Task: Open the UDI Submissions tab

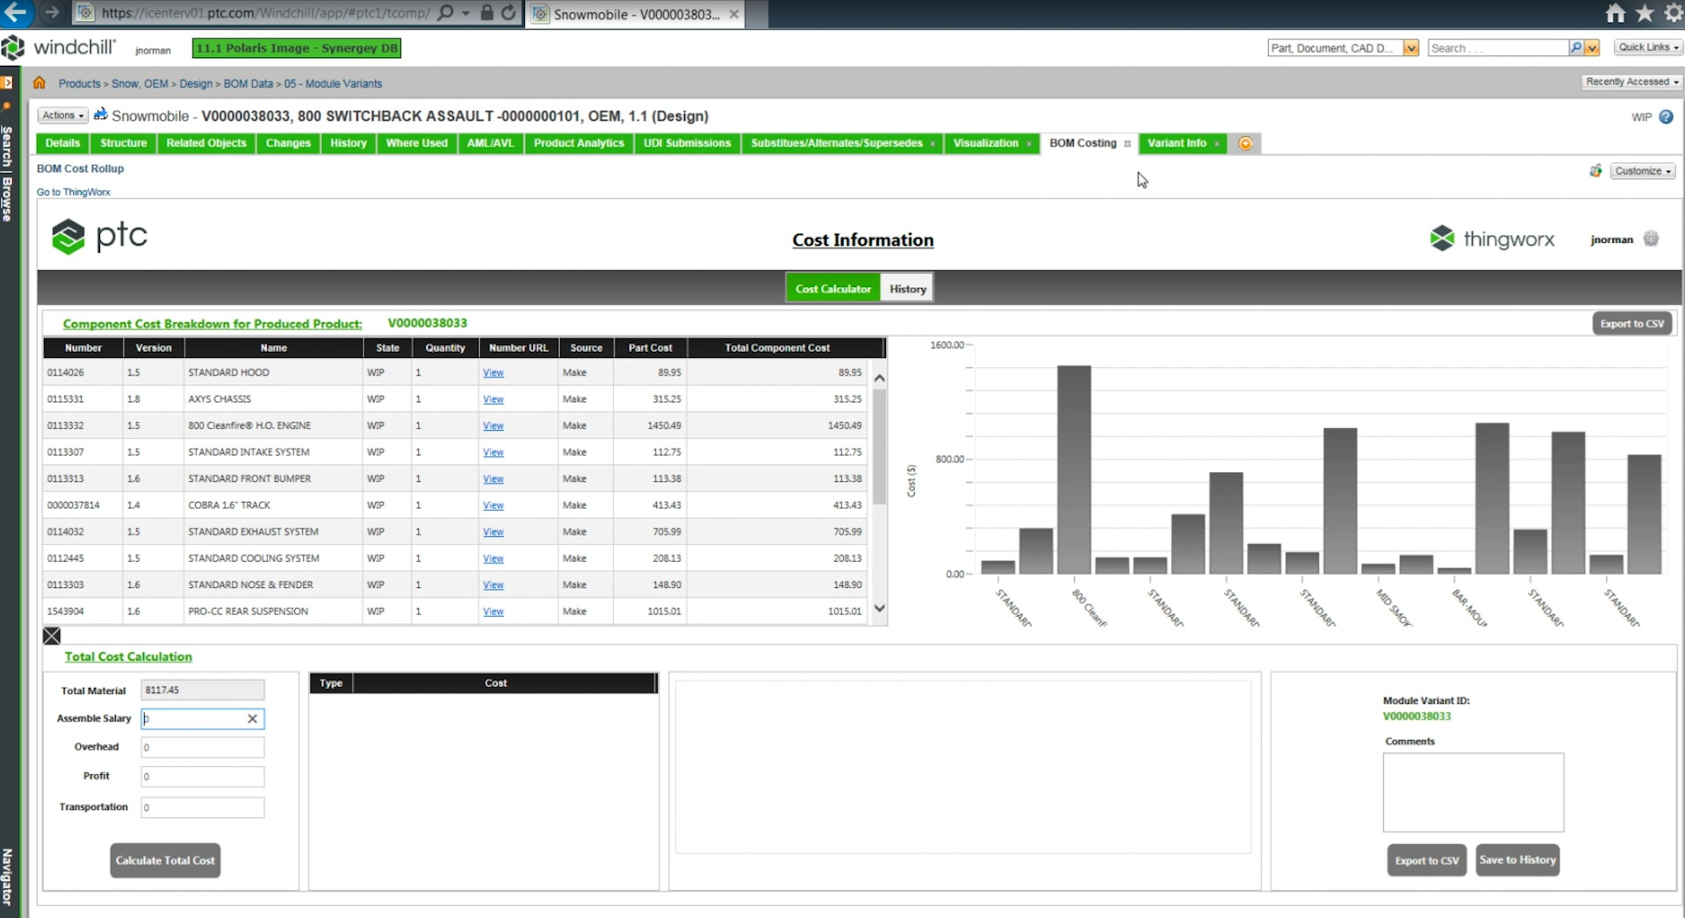Action: [687, 143]
